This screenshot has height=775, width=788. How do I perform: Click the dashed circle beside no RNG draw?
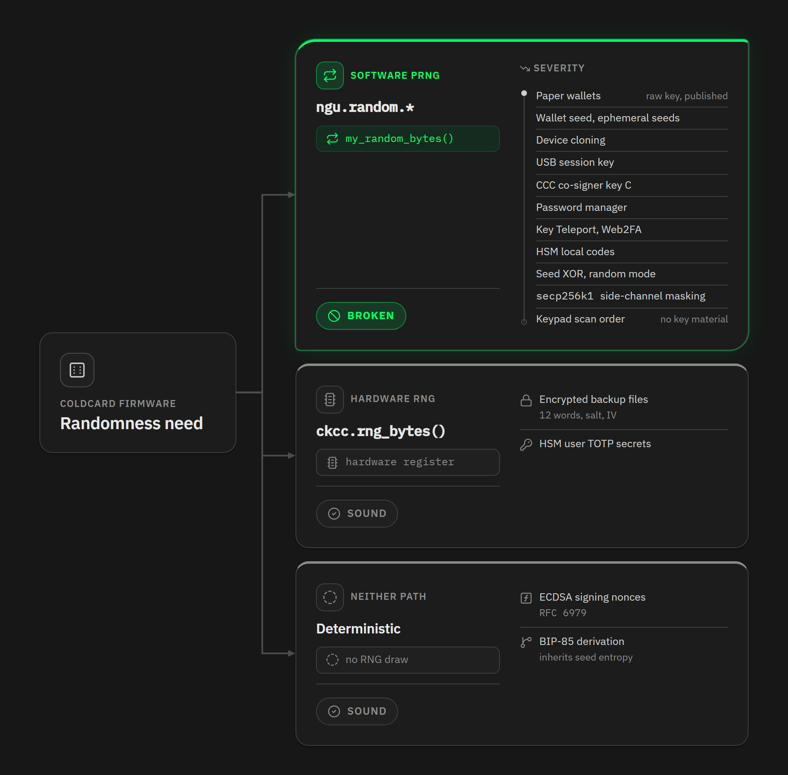point(332,660)
